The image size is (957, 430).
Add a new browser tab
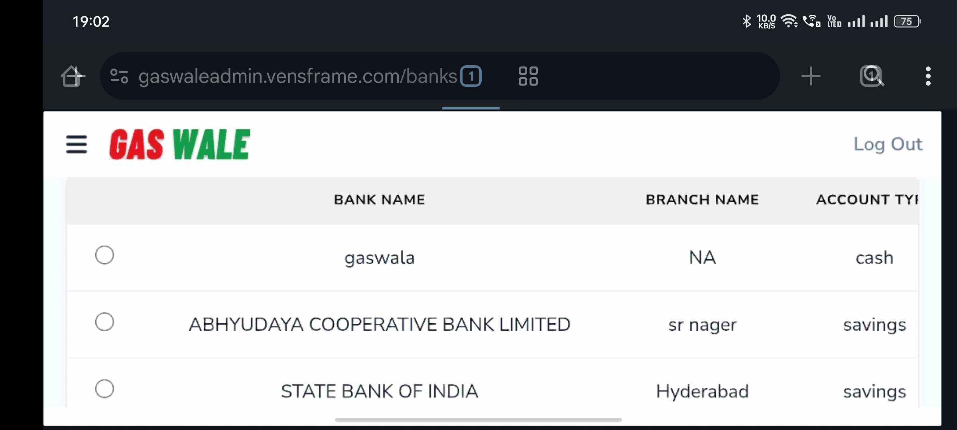click(811, 76)
